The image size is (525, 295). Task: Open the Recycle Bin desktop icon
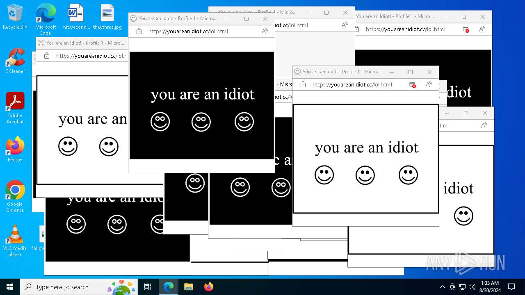(x=15, y=16)
